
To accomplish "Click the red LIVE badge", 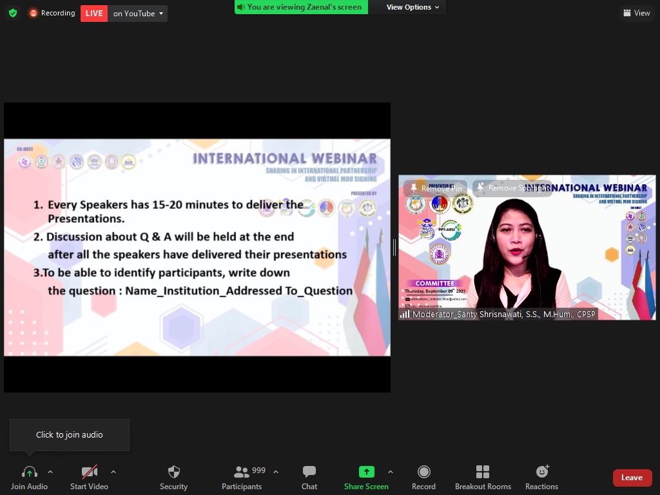I will tap(94, 14).
